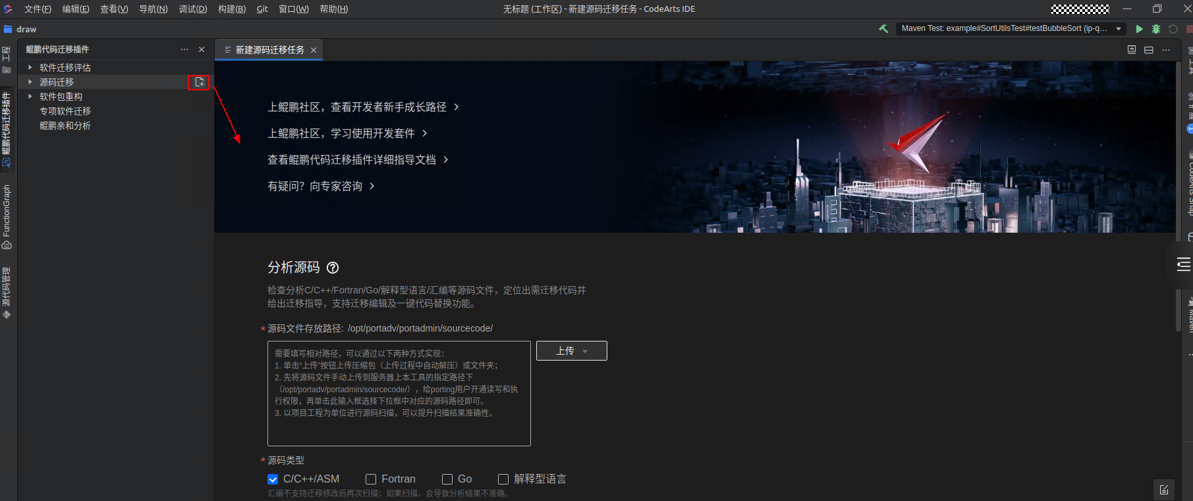
Task: Enable the Go source type checkbox
Action: [447, 479]
